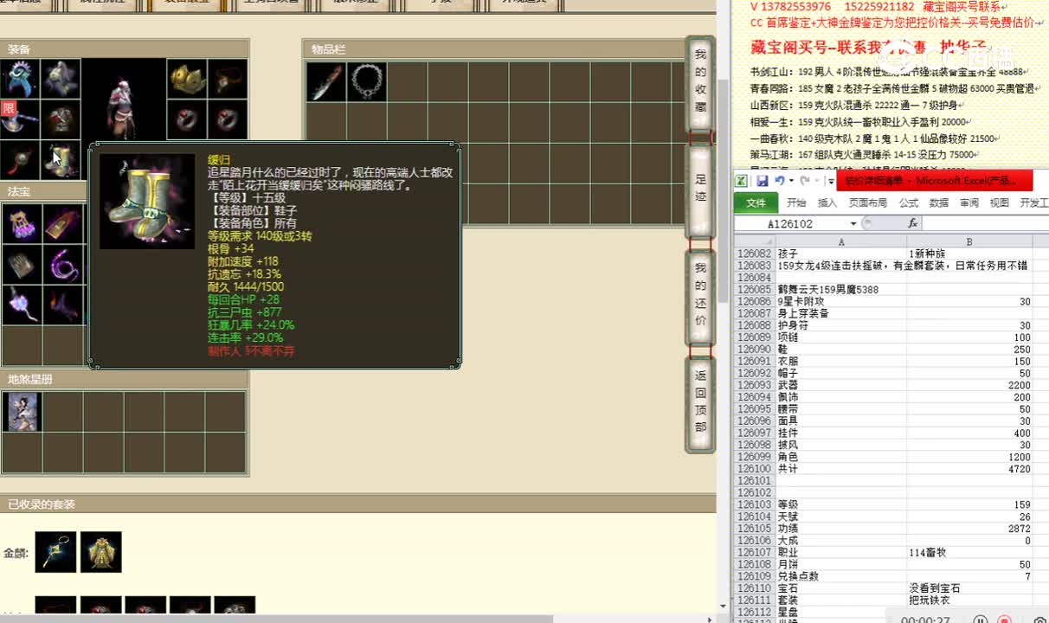This screenshot has height=623, width=1049.
Task: Select the dagger item in 物品栏
Action: [325, 81]
